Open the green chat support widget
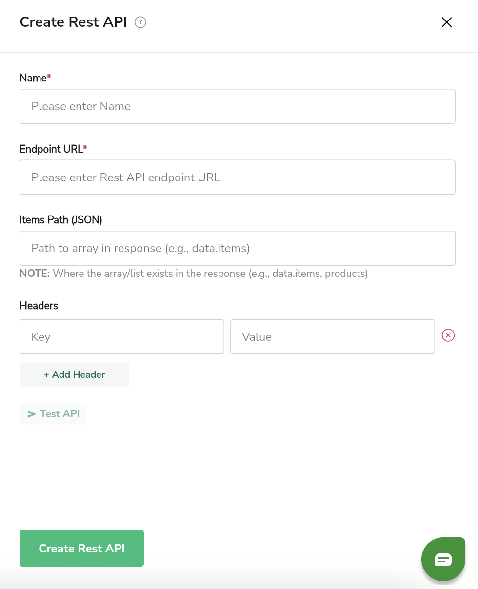Image resolution: width=478 pixels, height=589 pixels. tap(443, 559)
